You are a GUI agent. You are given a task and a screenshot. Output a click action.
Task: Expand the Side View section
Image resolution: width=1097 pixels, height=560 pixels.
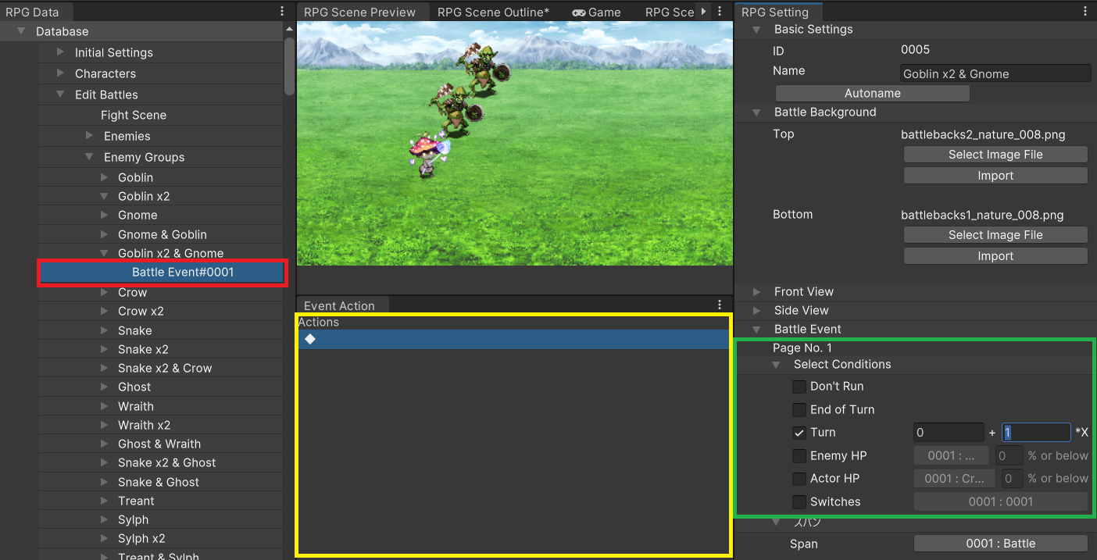pos(756,310)
